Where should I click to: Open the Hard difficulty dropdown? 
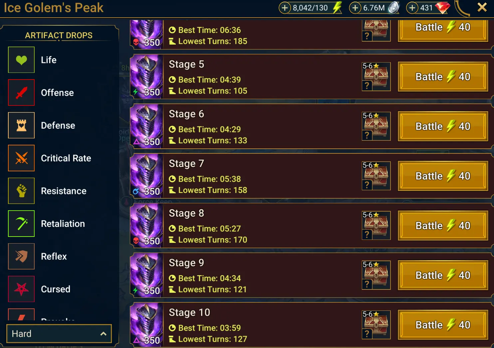point(59,334)
